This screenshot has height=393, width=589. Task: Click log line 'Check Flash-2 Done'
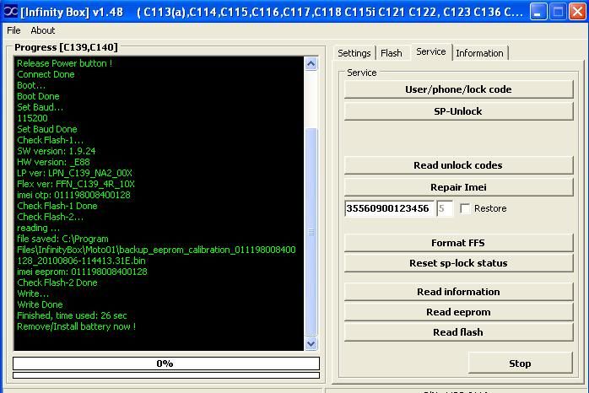click(x=57, y=283)
